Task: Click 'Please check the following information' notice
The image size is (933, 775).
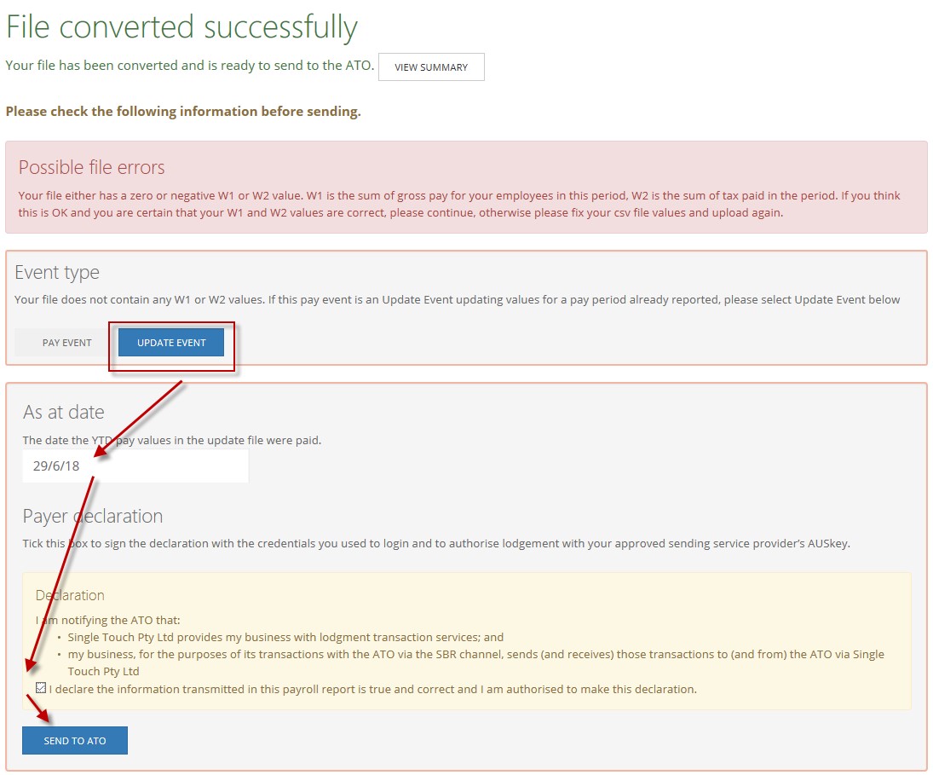Action: tap(183, 112)
